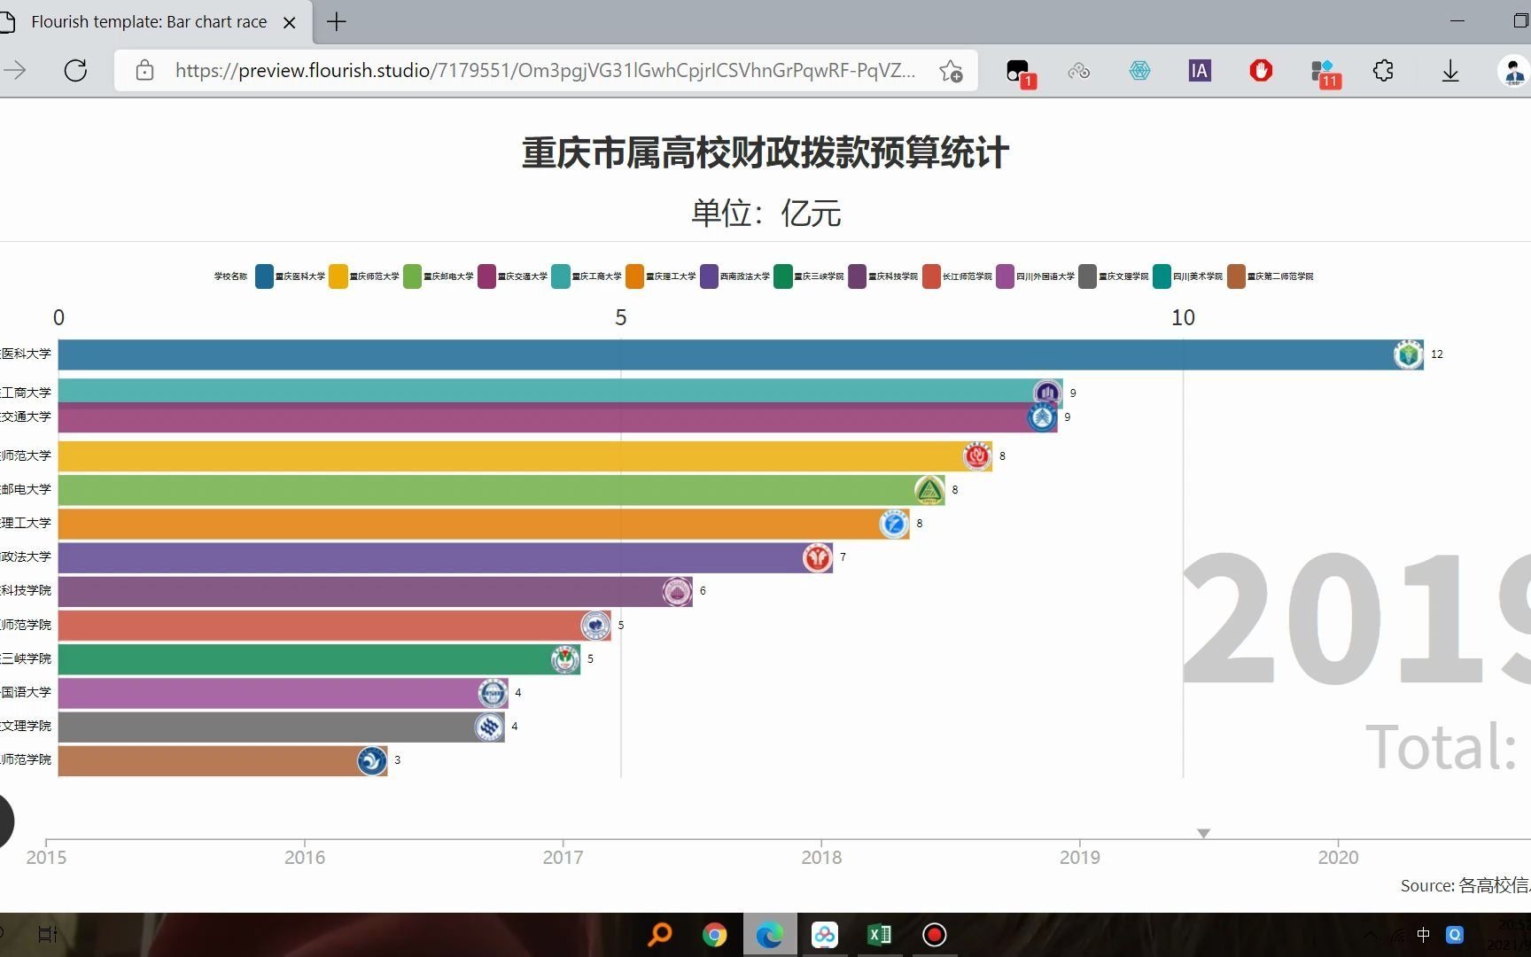Open the browser profile avatar
Image resolution: width=1531 pixels, height=957 pixels.
(x=1513, y=71)
